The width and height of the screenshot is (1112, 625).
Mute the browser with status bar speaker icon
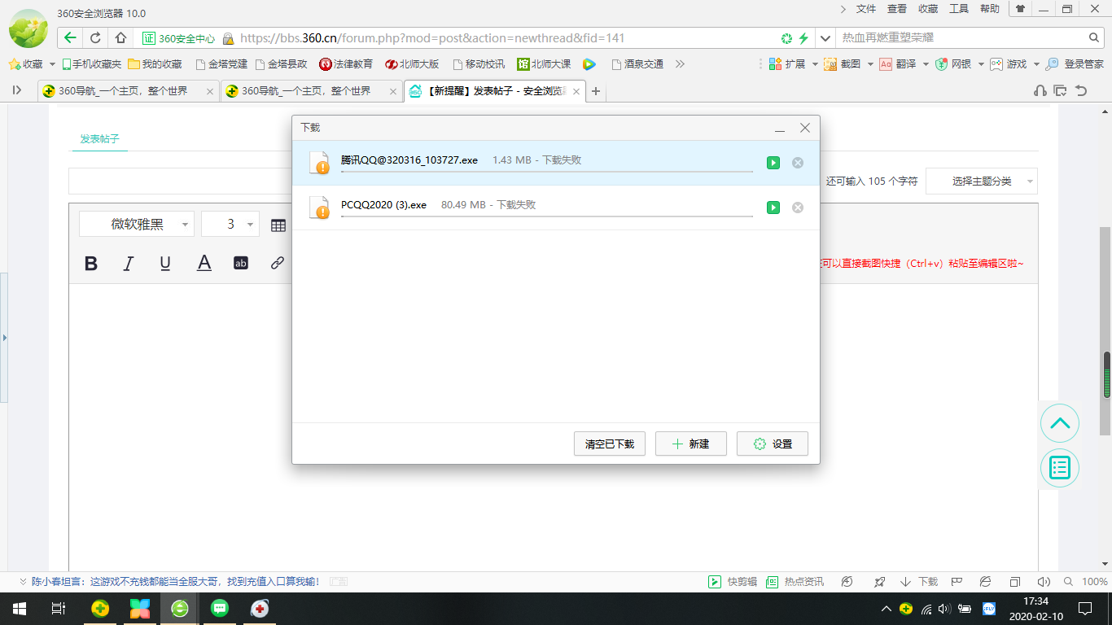coord(1044,582)
